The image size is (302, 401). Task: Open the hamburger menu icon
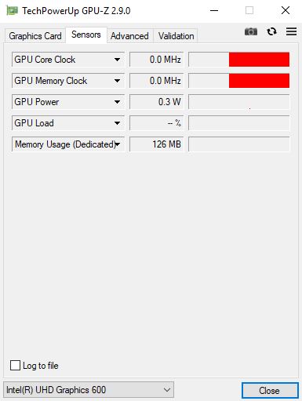[x=291, y=31]
